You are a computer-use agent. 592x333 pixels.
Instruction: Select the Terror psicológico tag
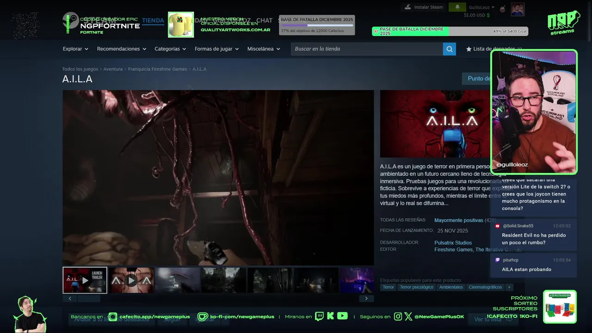[x=417, y=287]
